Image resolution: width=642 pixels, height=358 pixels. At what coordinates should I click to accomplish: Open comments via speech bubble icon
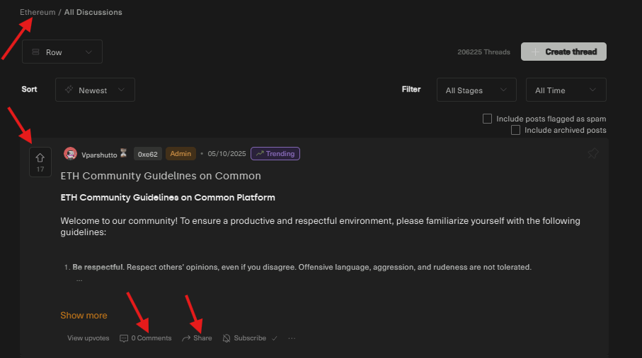click(x=124, y=338)
